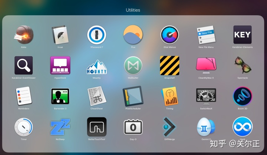
Task: Launch New File Menu app
Action: click(206, 35)
